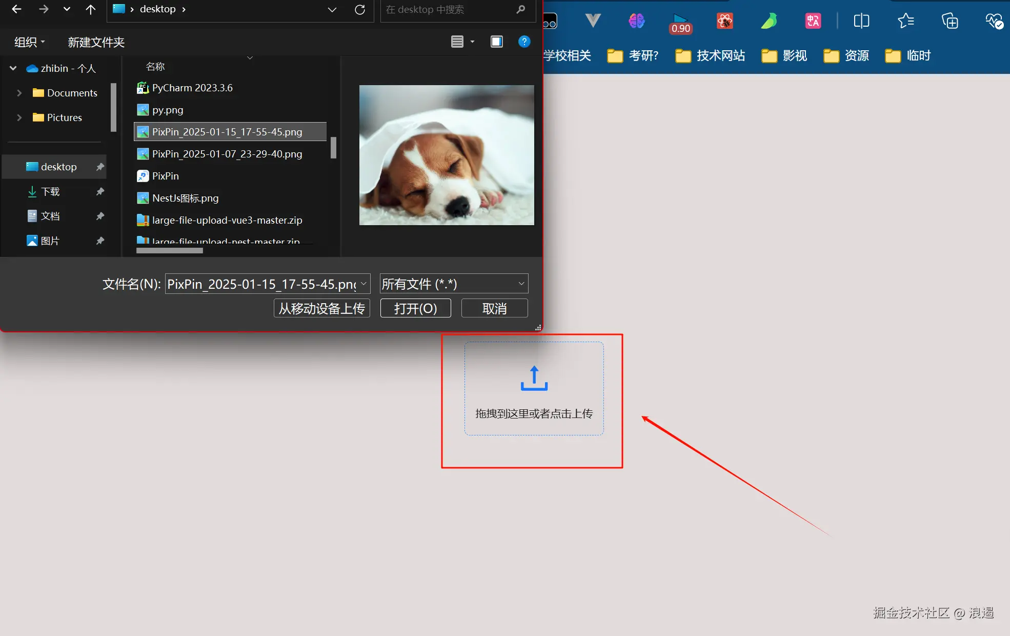Click the horizontal scrollbar in file list
This screenshot has width=1010, height=636.
pyautogui.click(x=170, y=251)
